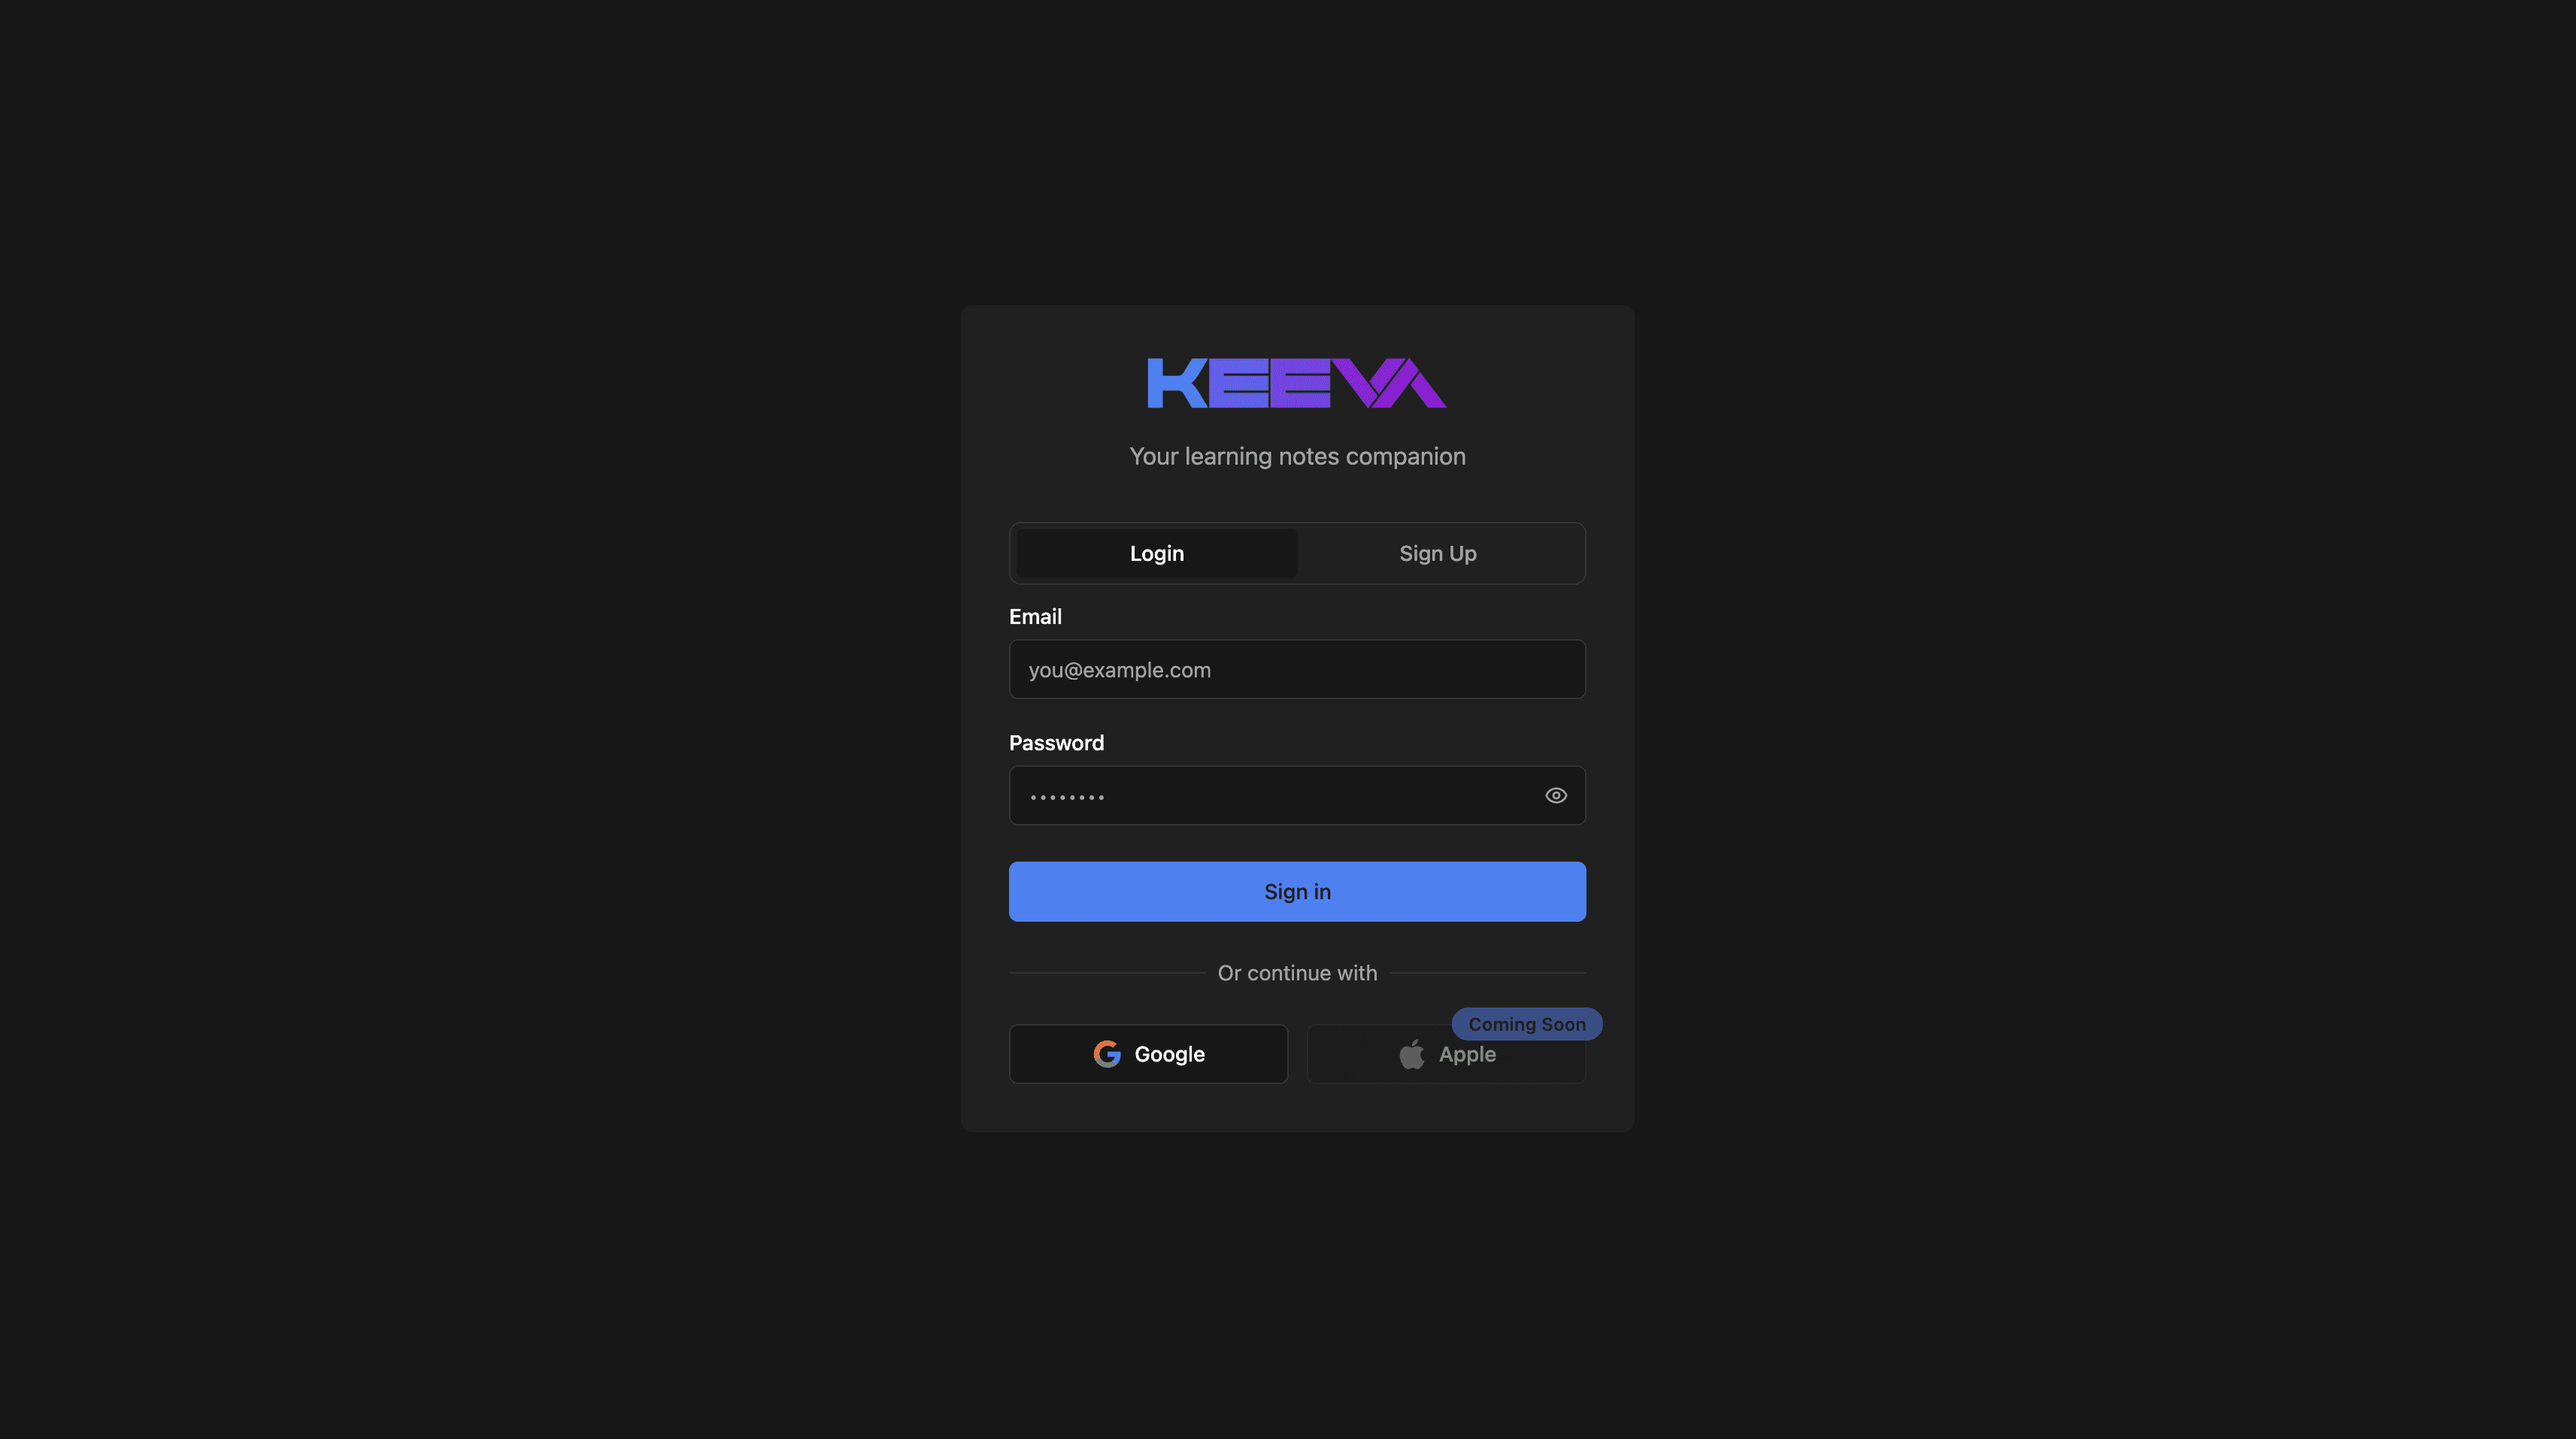Click the Email field label
Image resolution: width=2576 pixels, height=1439 pixels.
(1035, 617)
